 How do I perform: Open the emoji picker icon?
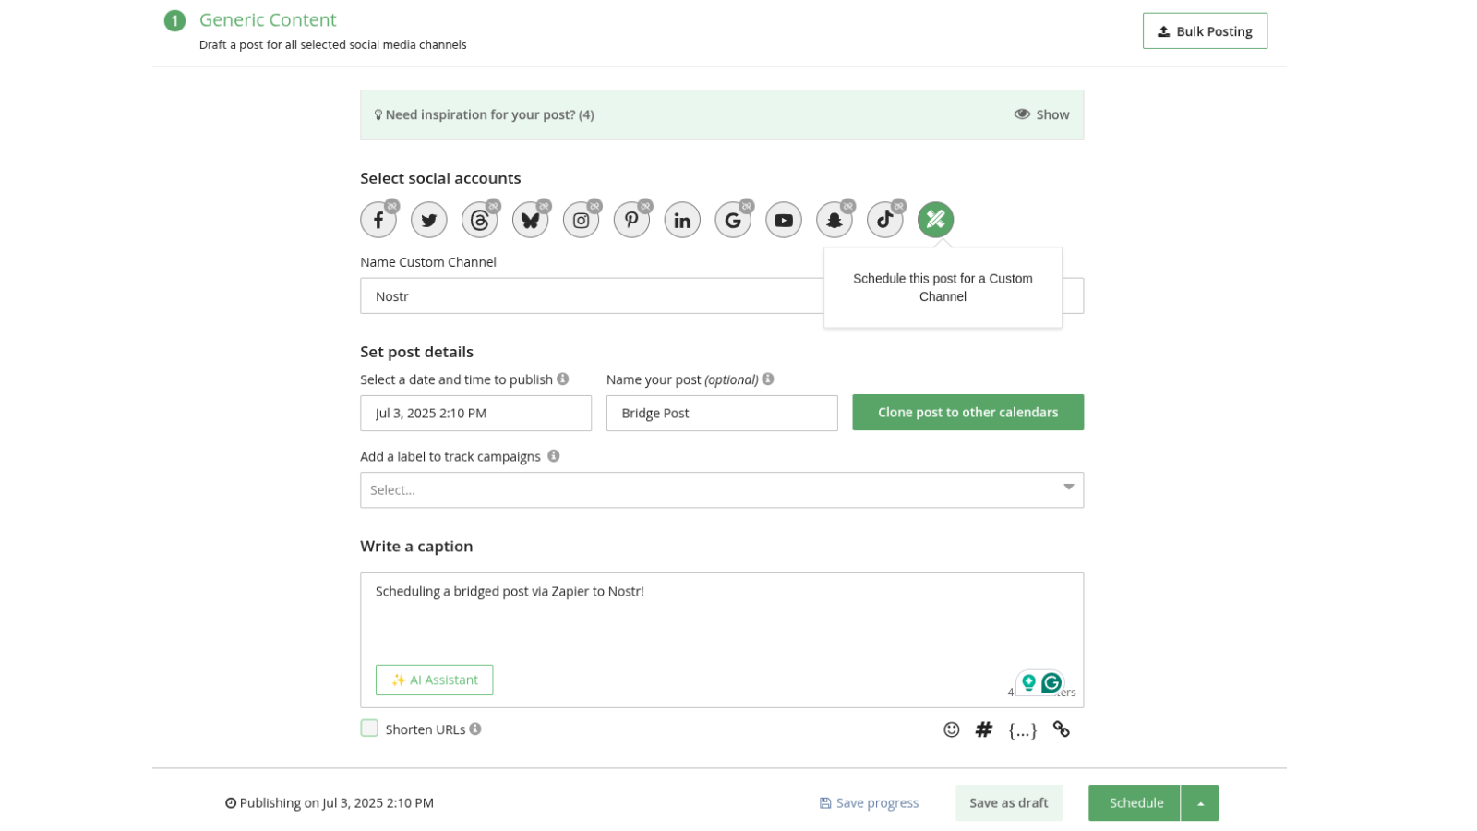951,730
